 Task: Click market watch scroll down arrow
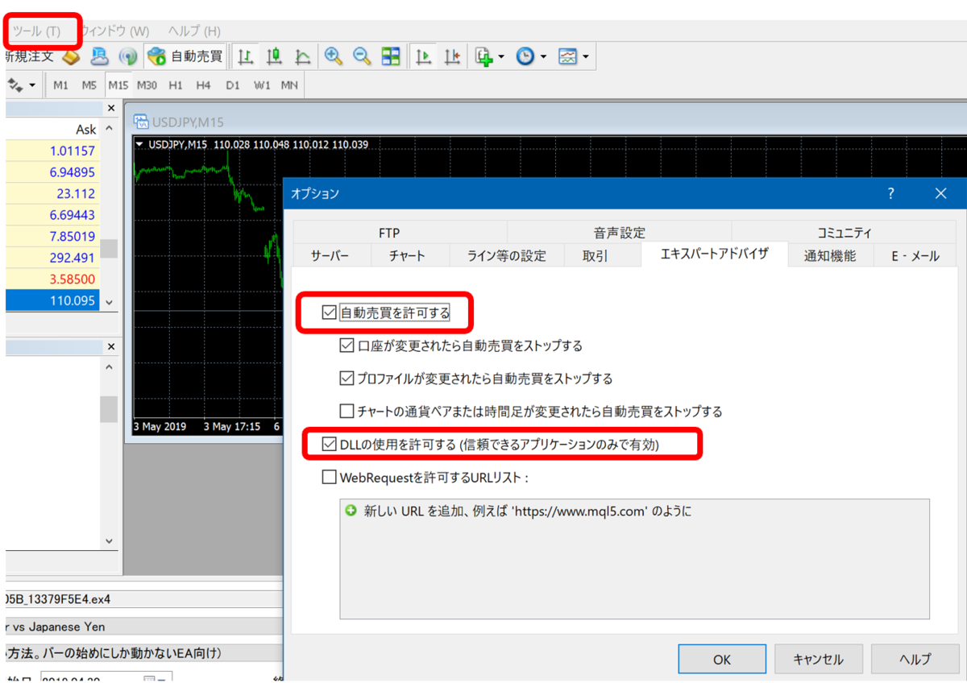click(110, 301)
